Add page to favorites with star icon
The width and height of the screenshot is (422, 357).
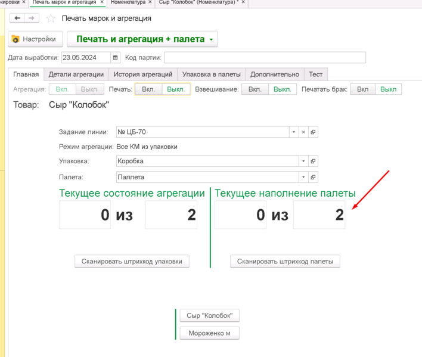(x=51, y=18)
